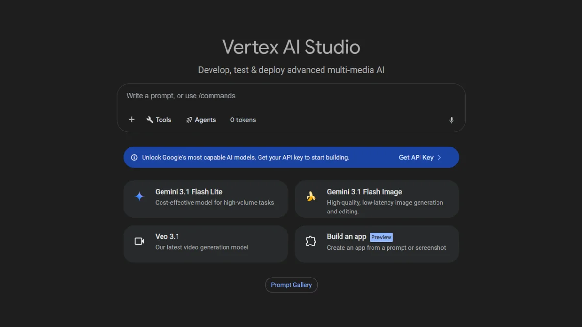Open the Tools menu

(159, 119)
